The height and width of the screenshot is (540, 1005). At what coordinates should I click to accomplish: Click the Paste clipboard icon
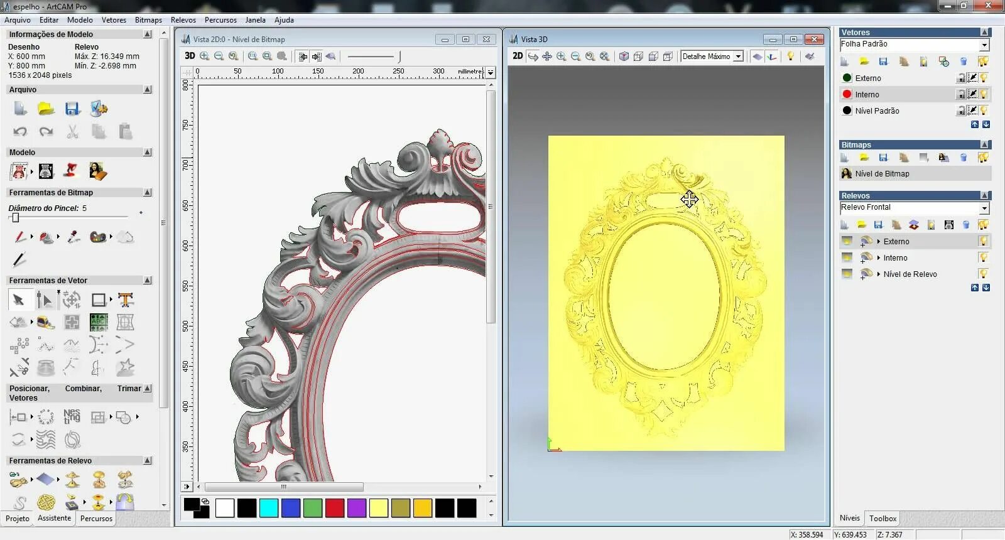tap(126, 131)
